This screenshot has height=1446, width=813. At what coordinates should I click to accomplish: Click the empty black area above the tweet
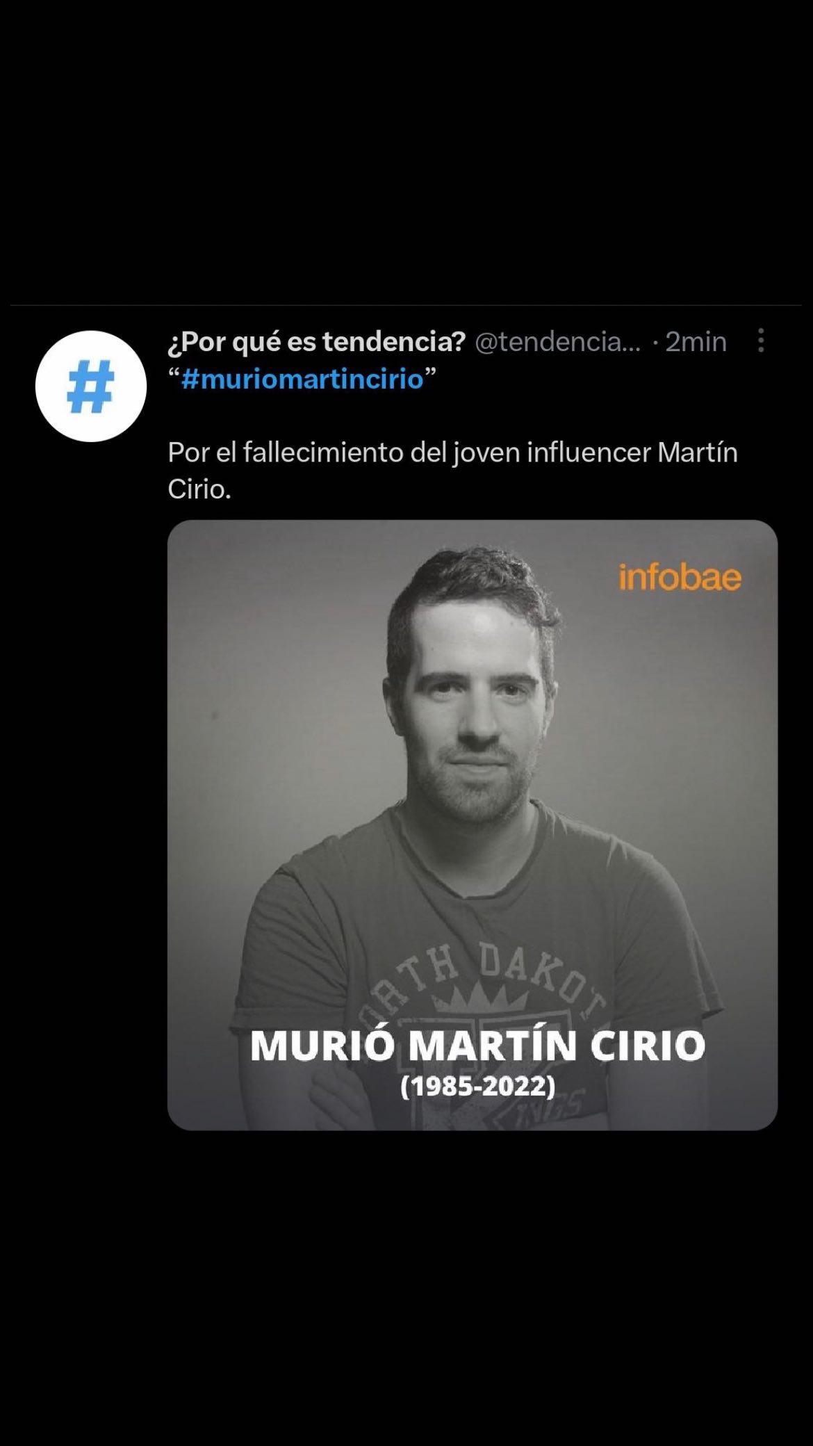click(x=406, y=149)
